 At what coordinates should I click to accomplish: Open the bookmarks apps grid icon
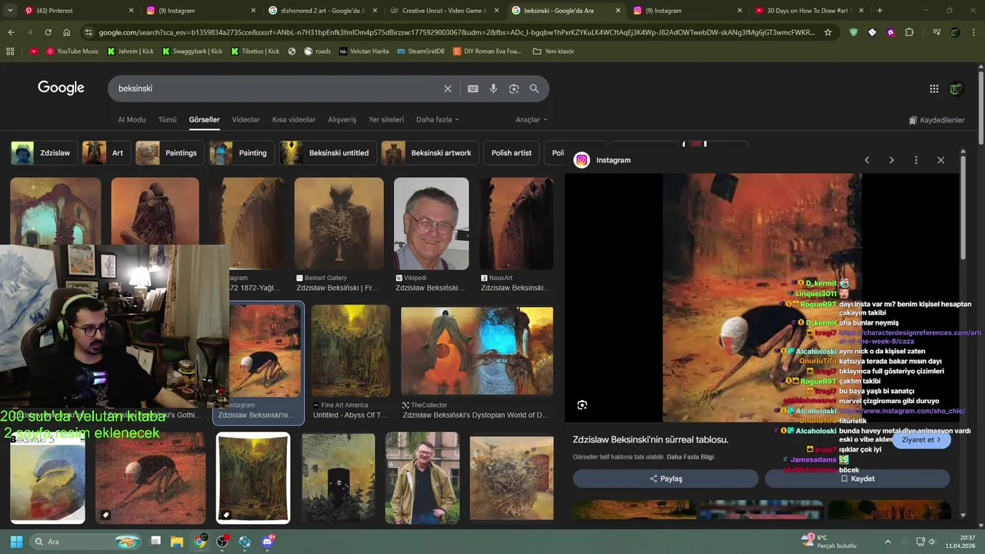point(10,51)
